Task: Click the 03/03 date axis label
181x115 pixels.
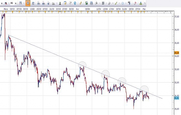Action: [12, 9]
